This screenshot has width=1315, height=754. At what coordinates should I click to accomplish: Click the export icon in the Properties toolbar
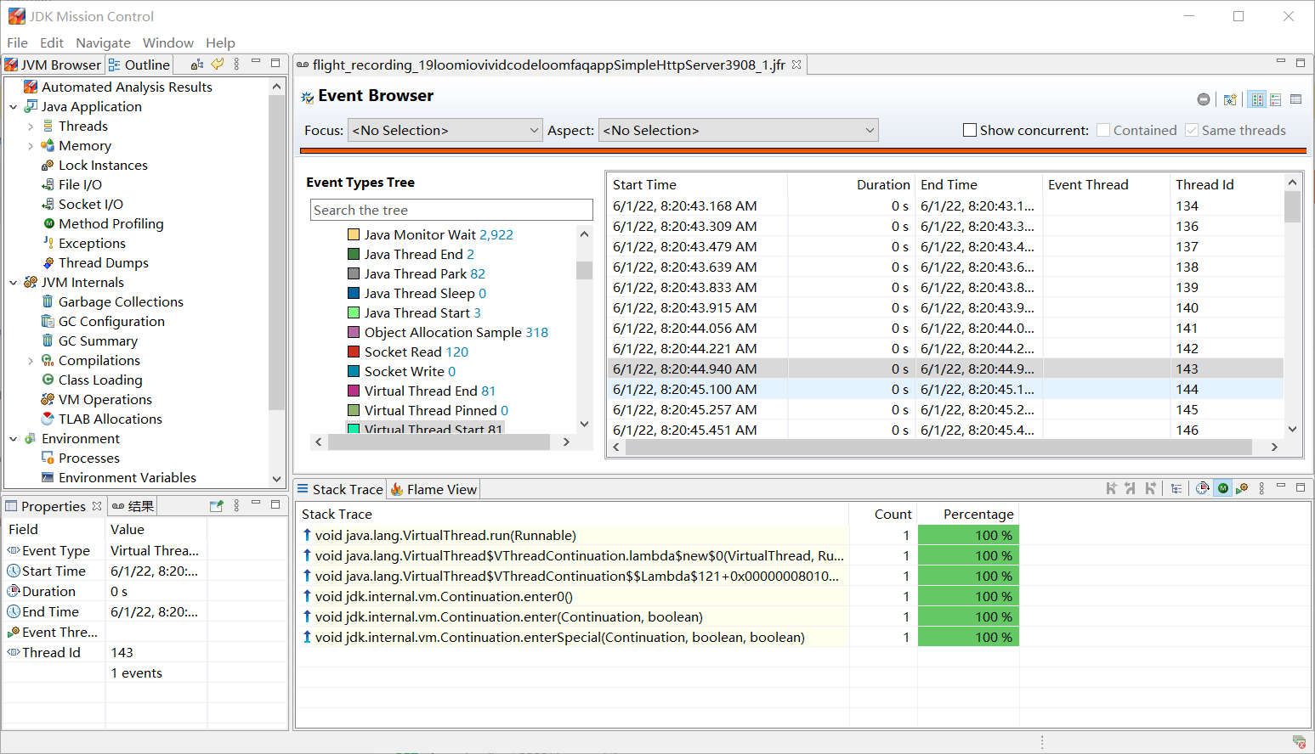tap(217, 506)
